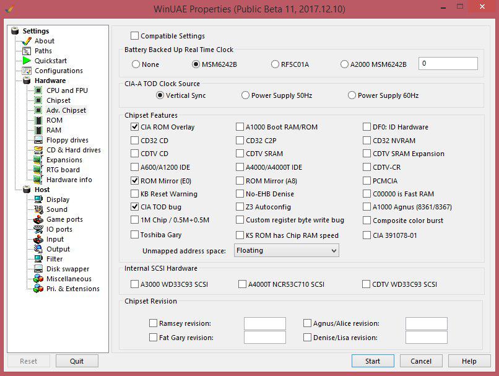This screenshot has height=376, width=499.
Task: Click the Chipset chip icon
Action: coord(38,100)
